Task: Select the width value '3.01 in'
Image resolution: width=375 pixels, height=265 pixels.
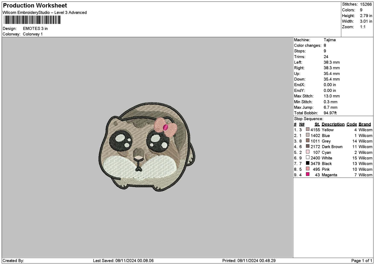Action: [366, 21]
